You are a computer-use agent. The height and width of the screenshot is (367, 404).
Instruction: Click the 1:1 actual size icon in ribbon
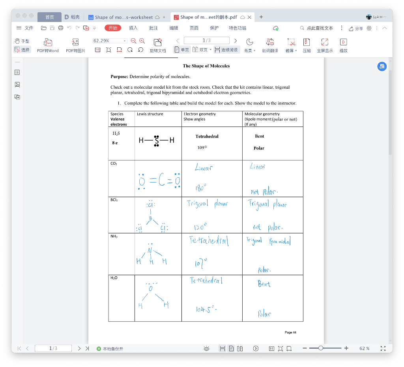click(x=98, y=50)
